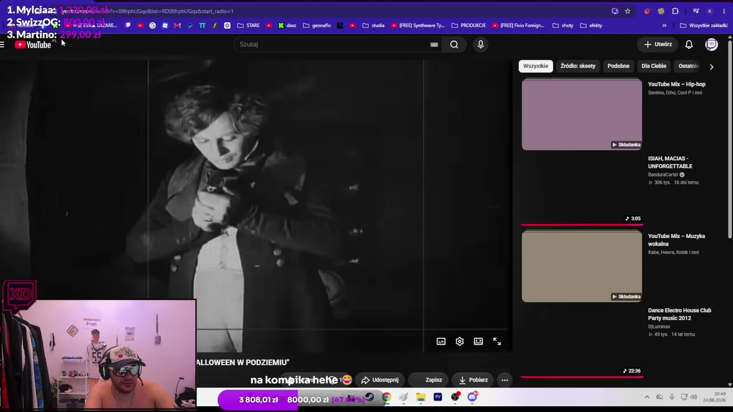
Task: Open the Chrome extensions puzzle icon
Action: (x=675, y=11)
